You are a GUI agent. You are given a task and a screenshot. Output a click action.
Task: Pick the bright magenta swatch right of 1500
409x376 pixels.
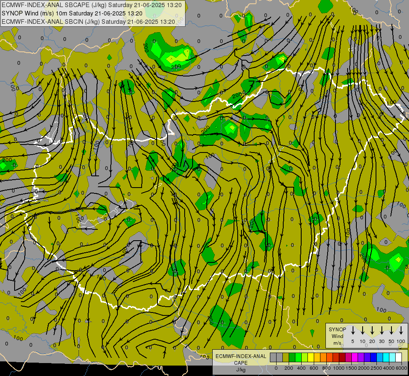pyautogui.click(x=355, y=357)
